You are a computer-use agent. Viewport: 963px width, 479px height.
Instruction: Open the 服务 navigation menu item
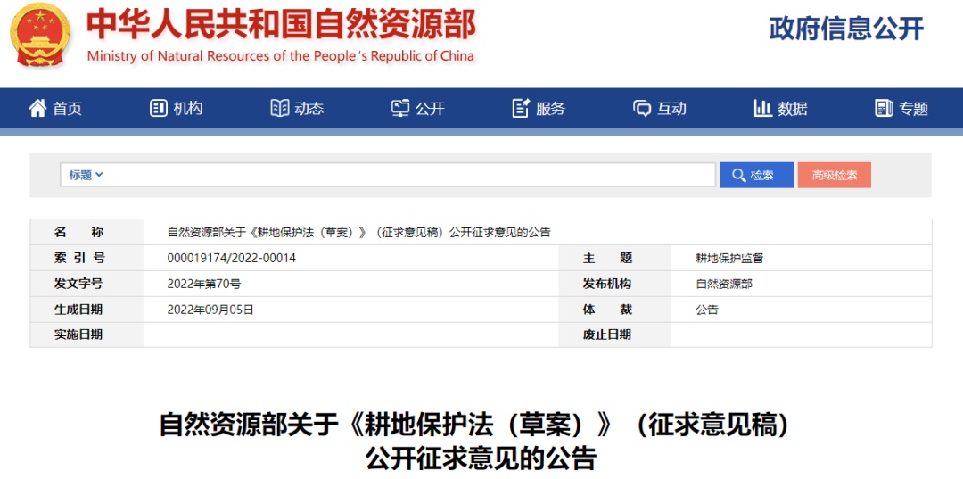pos(550,109)
